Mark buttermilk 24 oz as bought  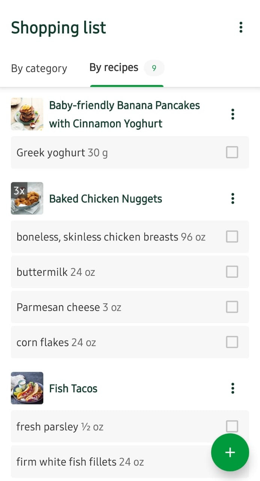click(232, 272)
